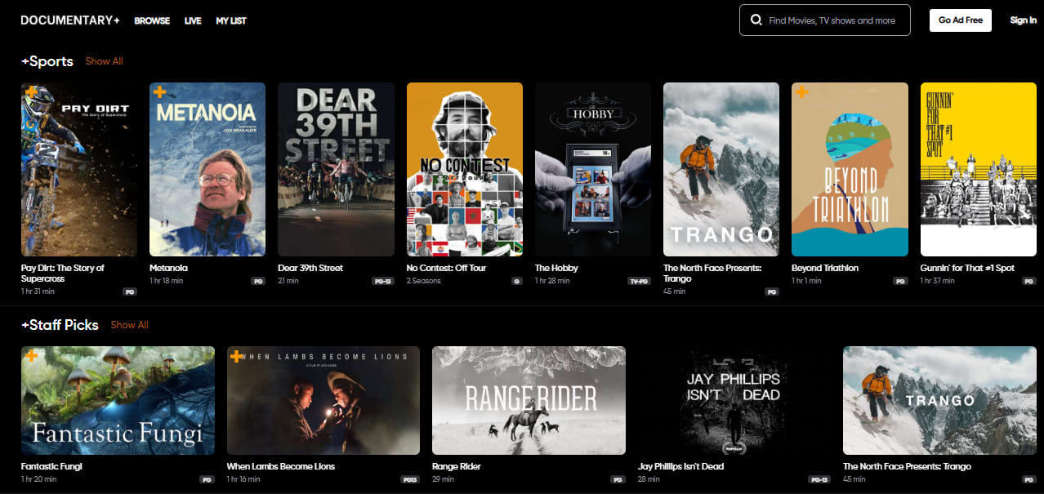The image size is (1044, 494).
Task: Click the plus badge on Pay Dirt poster
Action: pyautogui.click(x=31, y=92)
